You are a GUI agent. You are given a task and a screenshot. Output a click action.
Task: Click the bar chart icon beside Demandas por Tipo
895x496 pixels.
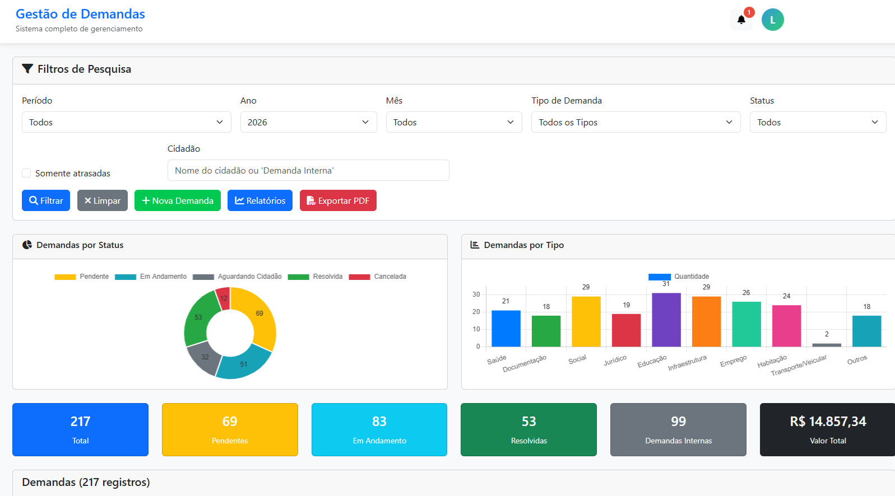coord(475,245)
